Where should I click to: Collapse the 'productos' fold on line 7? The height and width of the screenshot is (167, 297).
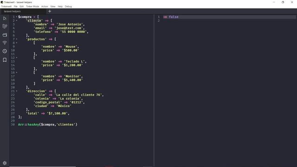[17, 39]
